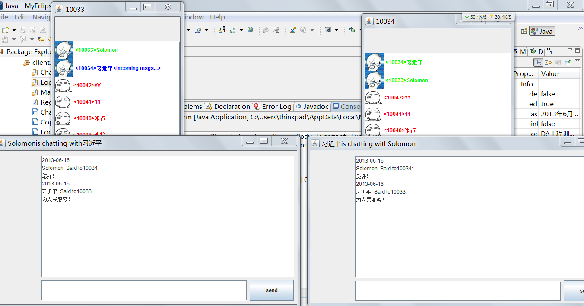
Task: Open the Edit menu
Action: coord(20,17)
